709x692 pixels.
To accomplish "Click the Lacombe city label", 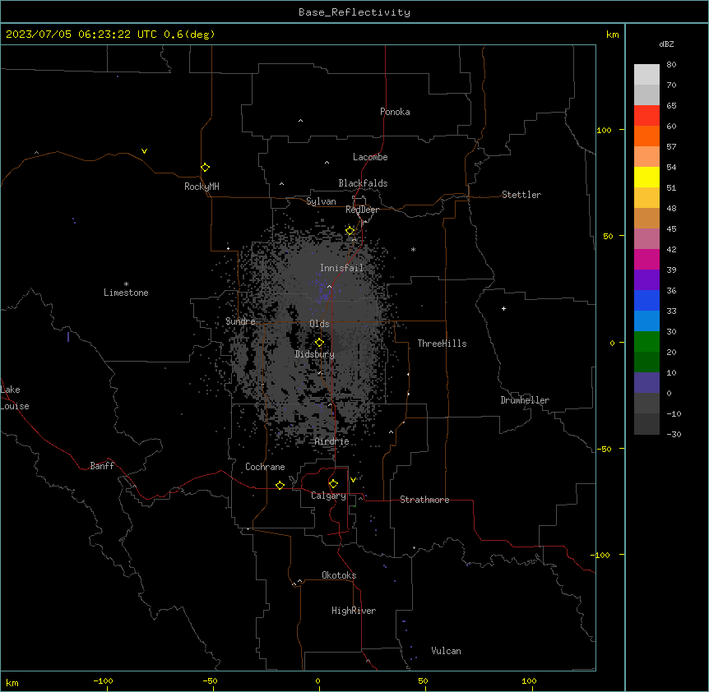I will coord(370,157).
